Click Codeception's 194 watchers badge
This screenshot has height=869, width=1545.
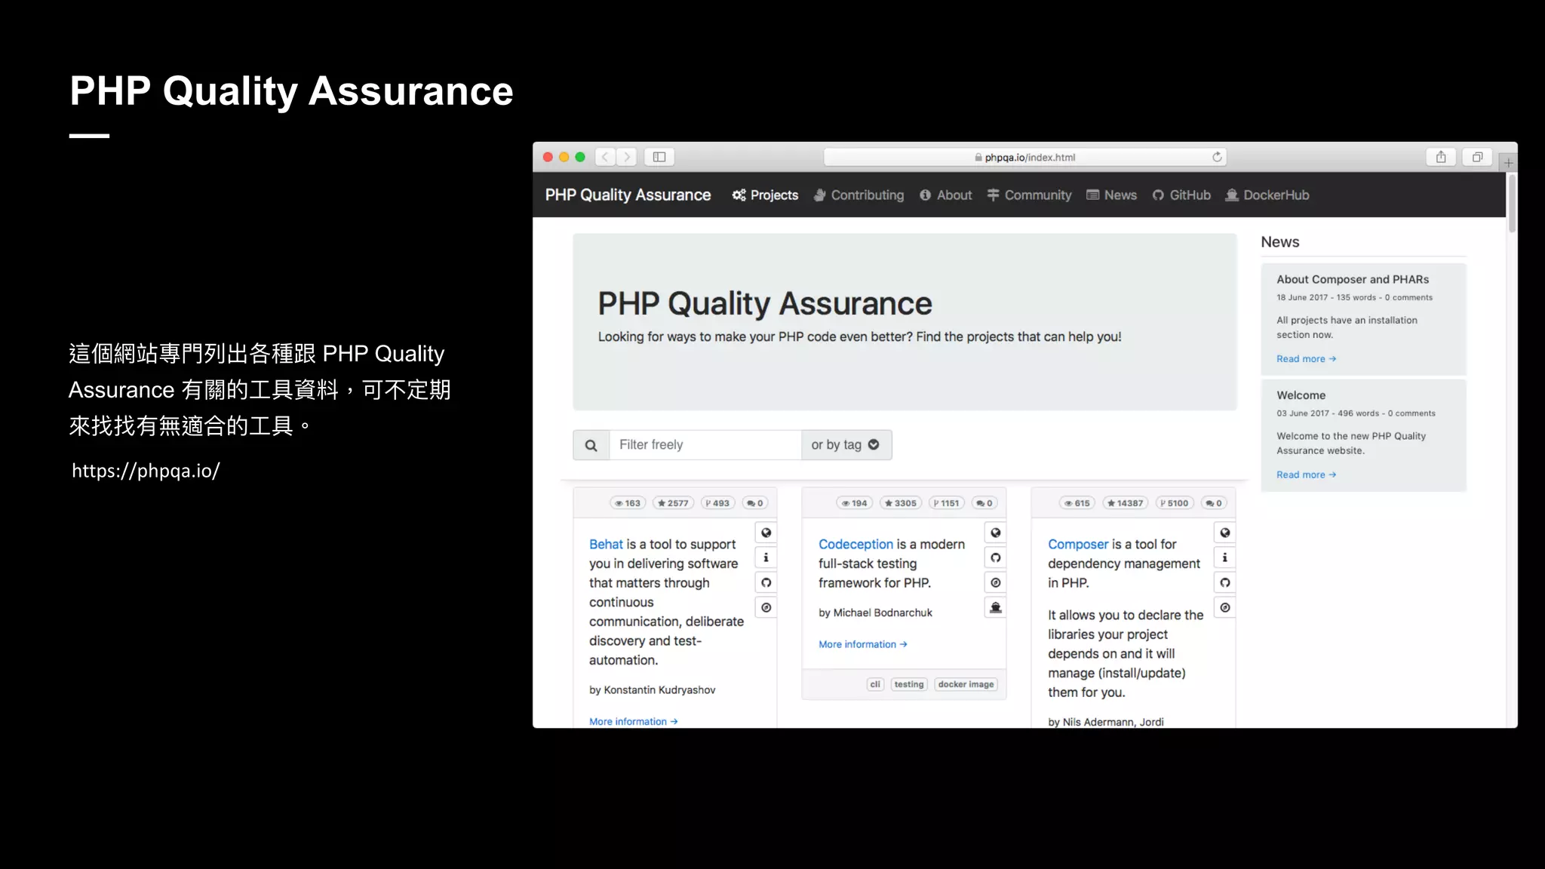(855, 503)
